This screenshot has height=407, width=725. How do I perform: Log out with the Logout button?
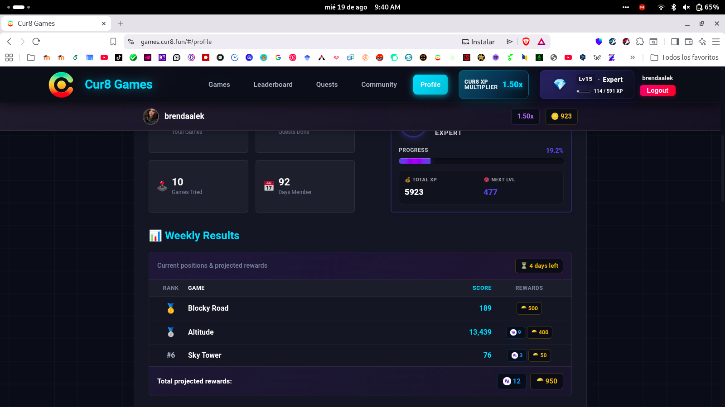tap(657, 90)
